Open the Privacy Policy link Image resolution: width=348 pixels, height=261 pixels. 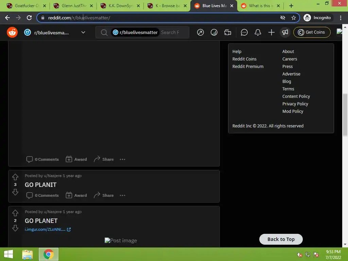point(295,104)
